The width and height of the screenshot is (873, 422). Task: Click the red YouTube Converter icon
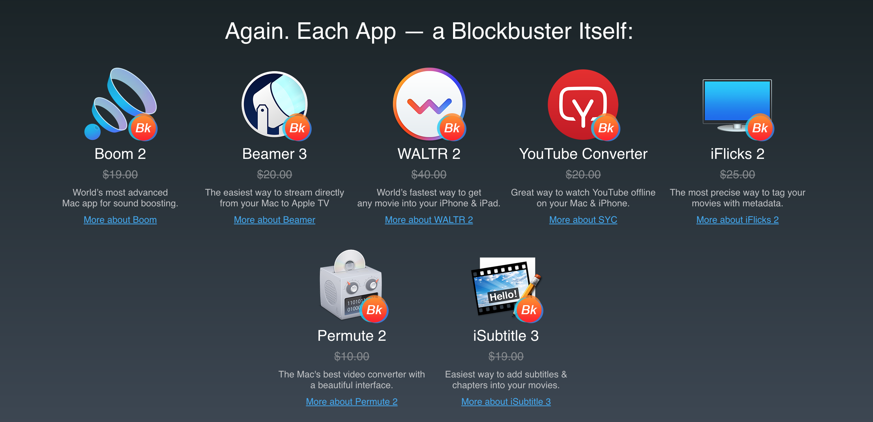pyautogui.click(x=583, y=104)
